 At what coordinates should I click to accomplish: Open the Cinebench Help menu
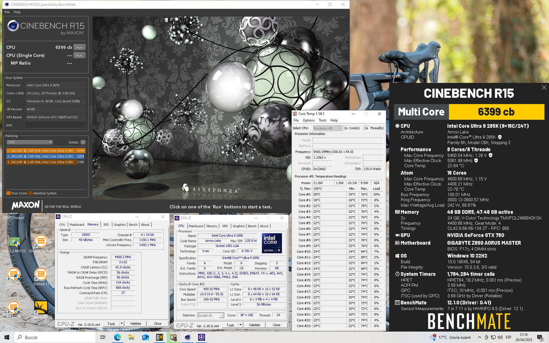click(x=17, y=12)
